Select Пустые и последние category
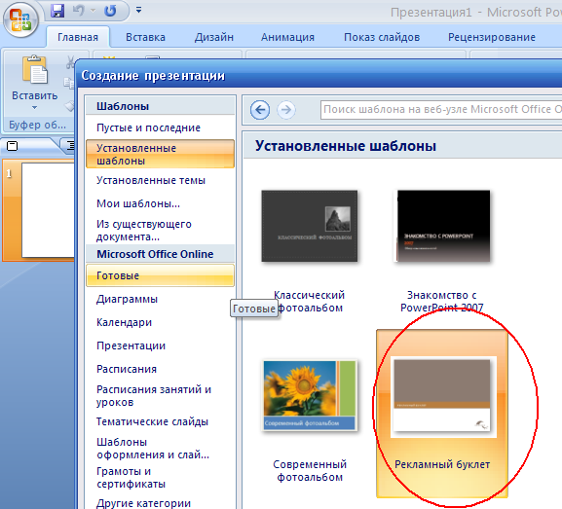This screenshot has width=562, height=509. [160, 127]
